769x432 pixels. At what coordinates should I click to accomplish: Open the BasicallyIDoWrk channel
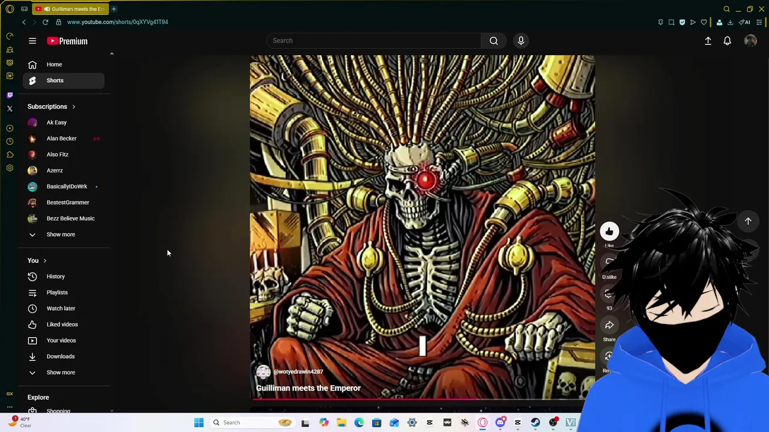(x=64, y=187)
